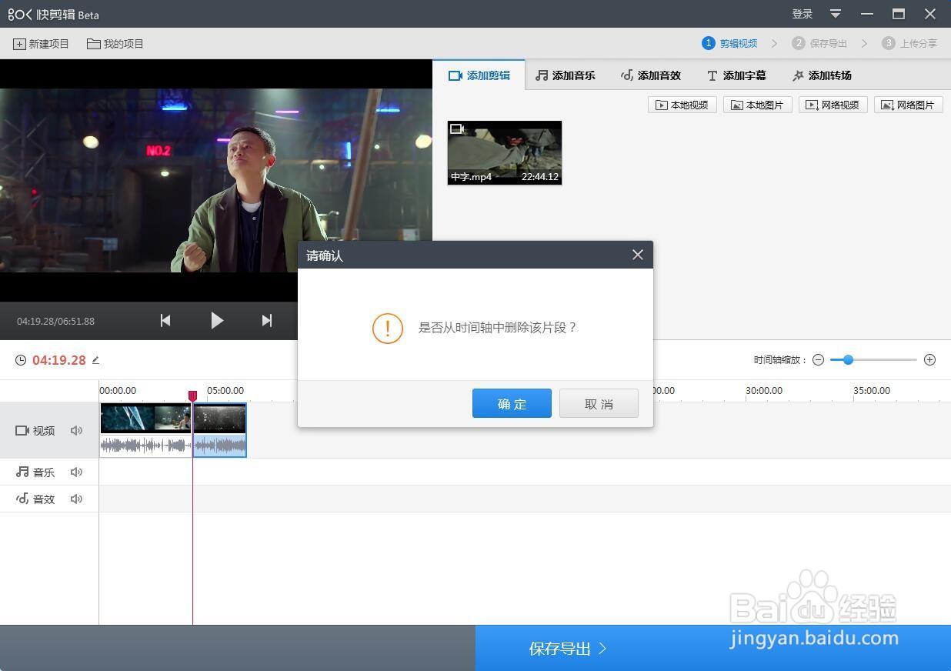Click the red playhead marker on ruler
The height and width of the screenshot is (671, 951).
pos(192,396)
